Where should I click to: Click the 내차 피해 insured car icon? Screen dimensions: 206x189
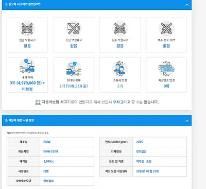point(27,66)
